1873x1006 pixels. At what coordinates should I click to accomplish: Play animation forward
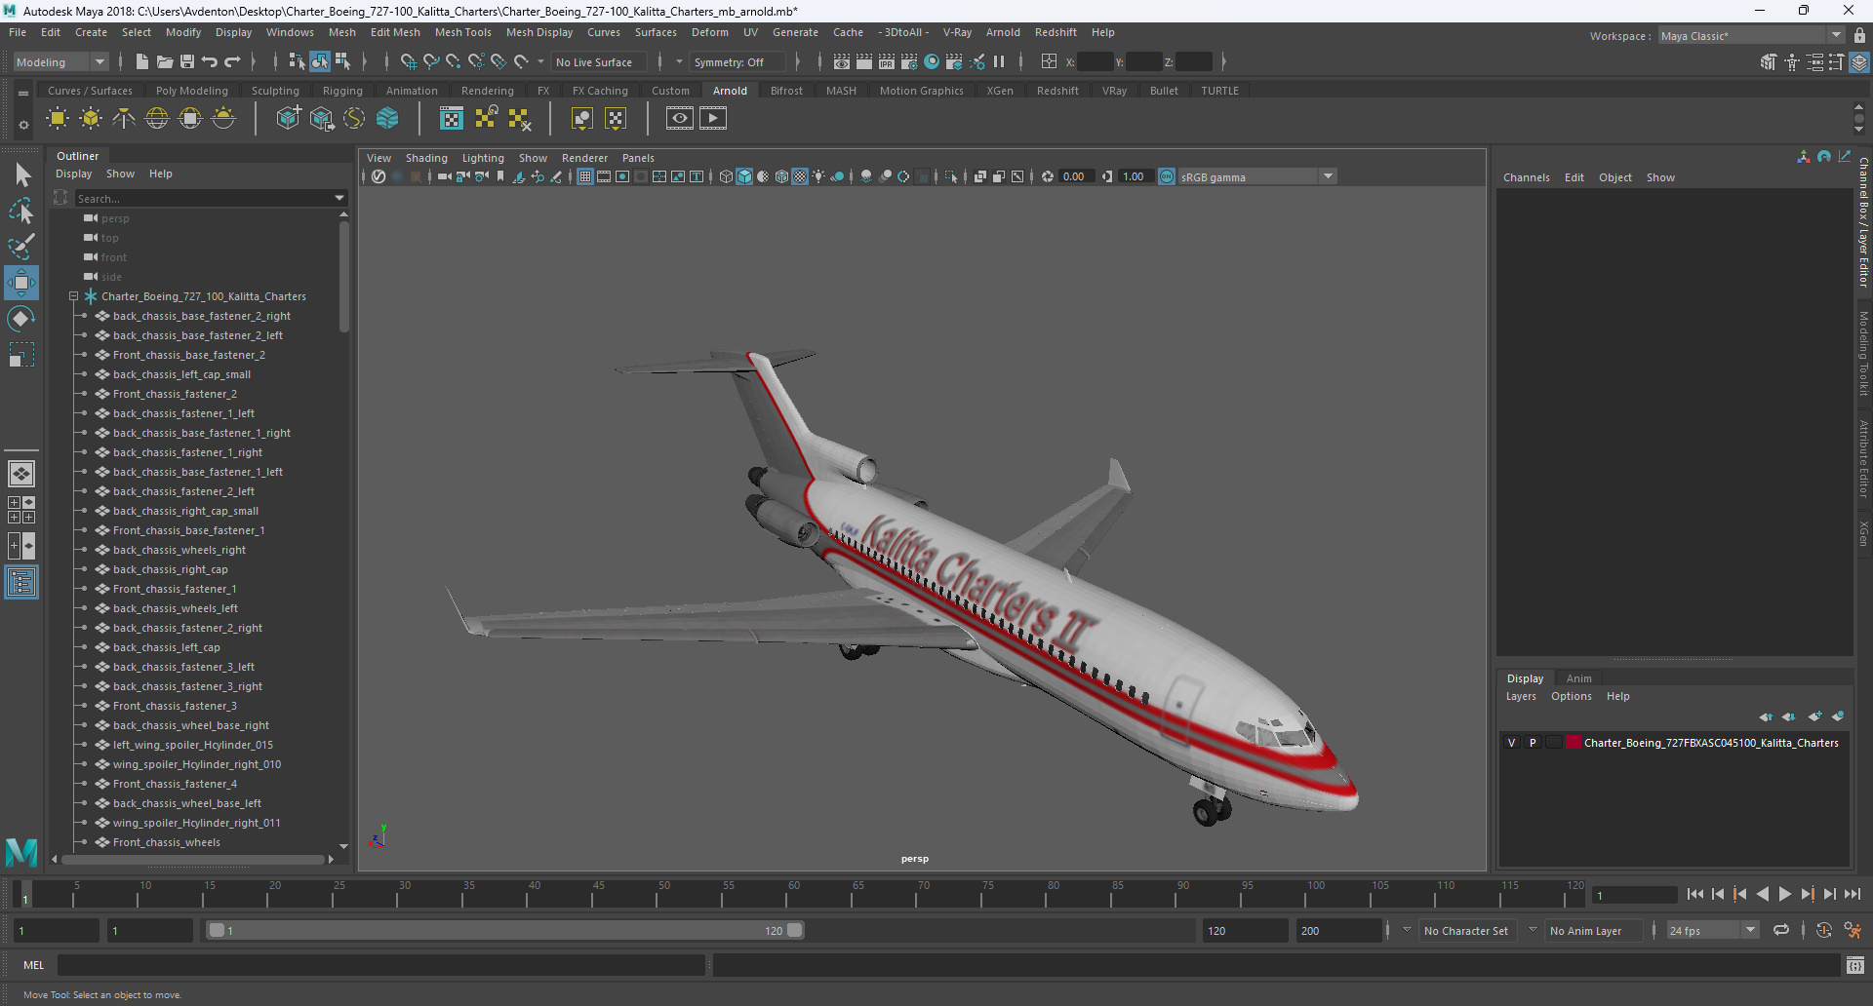click(x=1785, y=894)
